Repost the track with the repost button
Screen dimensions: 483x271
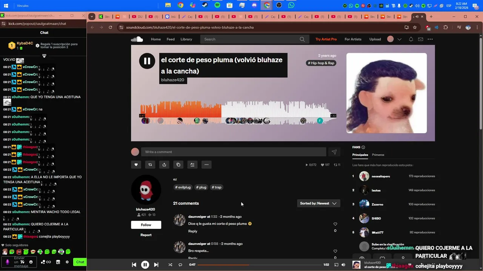point(150,164)
